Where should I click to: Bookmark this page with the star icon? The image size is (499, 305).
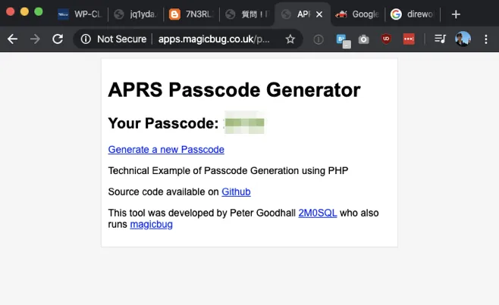click(x=290, y=39)
